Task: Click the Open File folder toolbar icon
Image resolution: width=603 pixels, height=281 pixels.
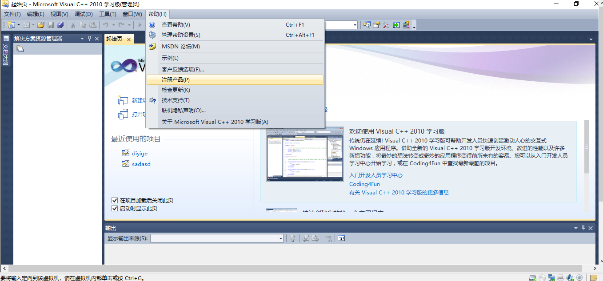Action: click(x=41, y=25)
